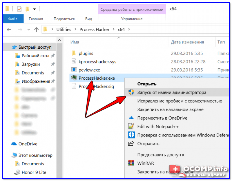Click the New folder icon in title bar
This screenshot has height=181, width=232.
[x=27, y=9]
